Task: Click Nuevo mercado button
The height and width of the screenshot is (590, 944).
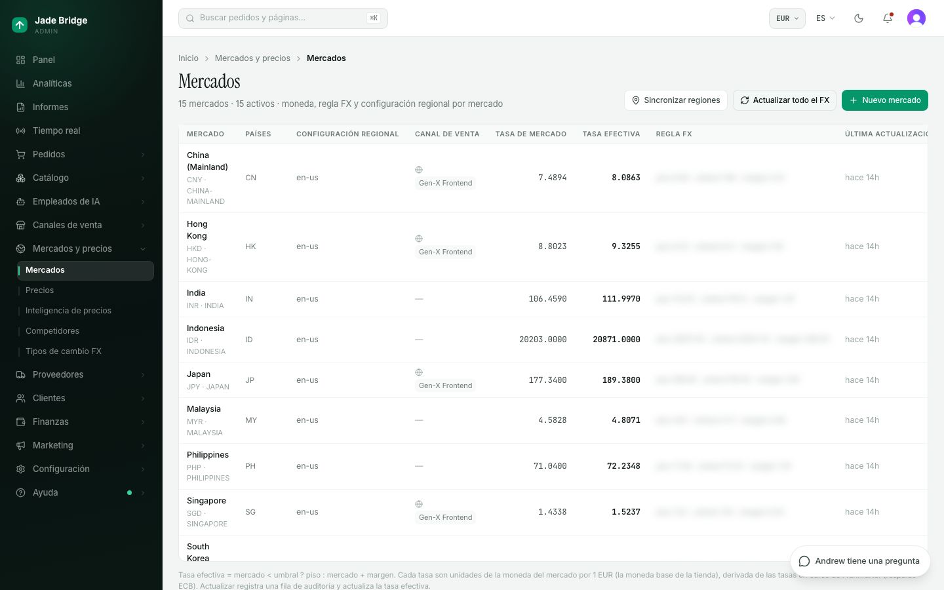Action: (885, 100)
